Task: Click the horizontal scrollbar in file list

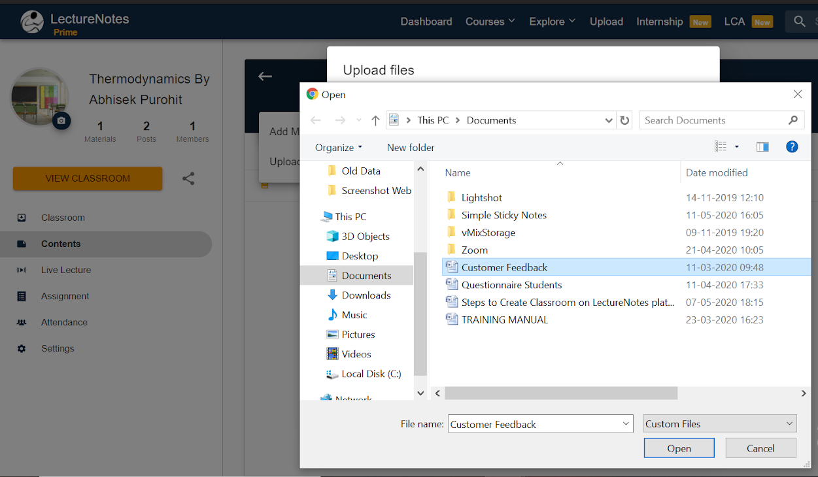Action: point(561,393)
